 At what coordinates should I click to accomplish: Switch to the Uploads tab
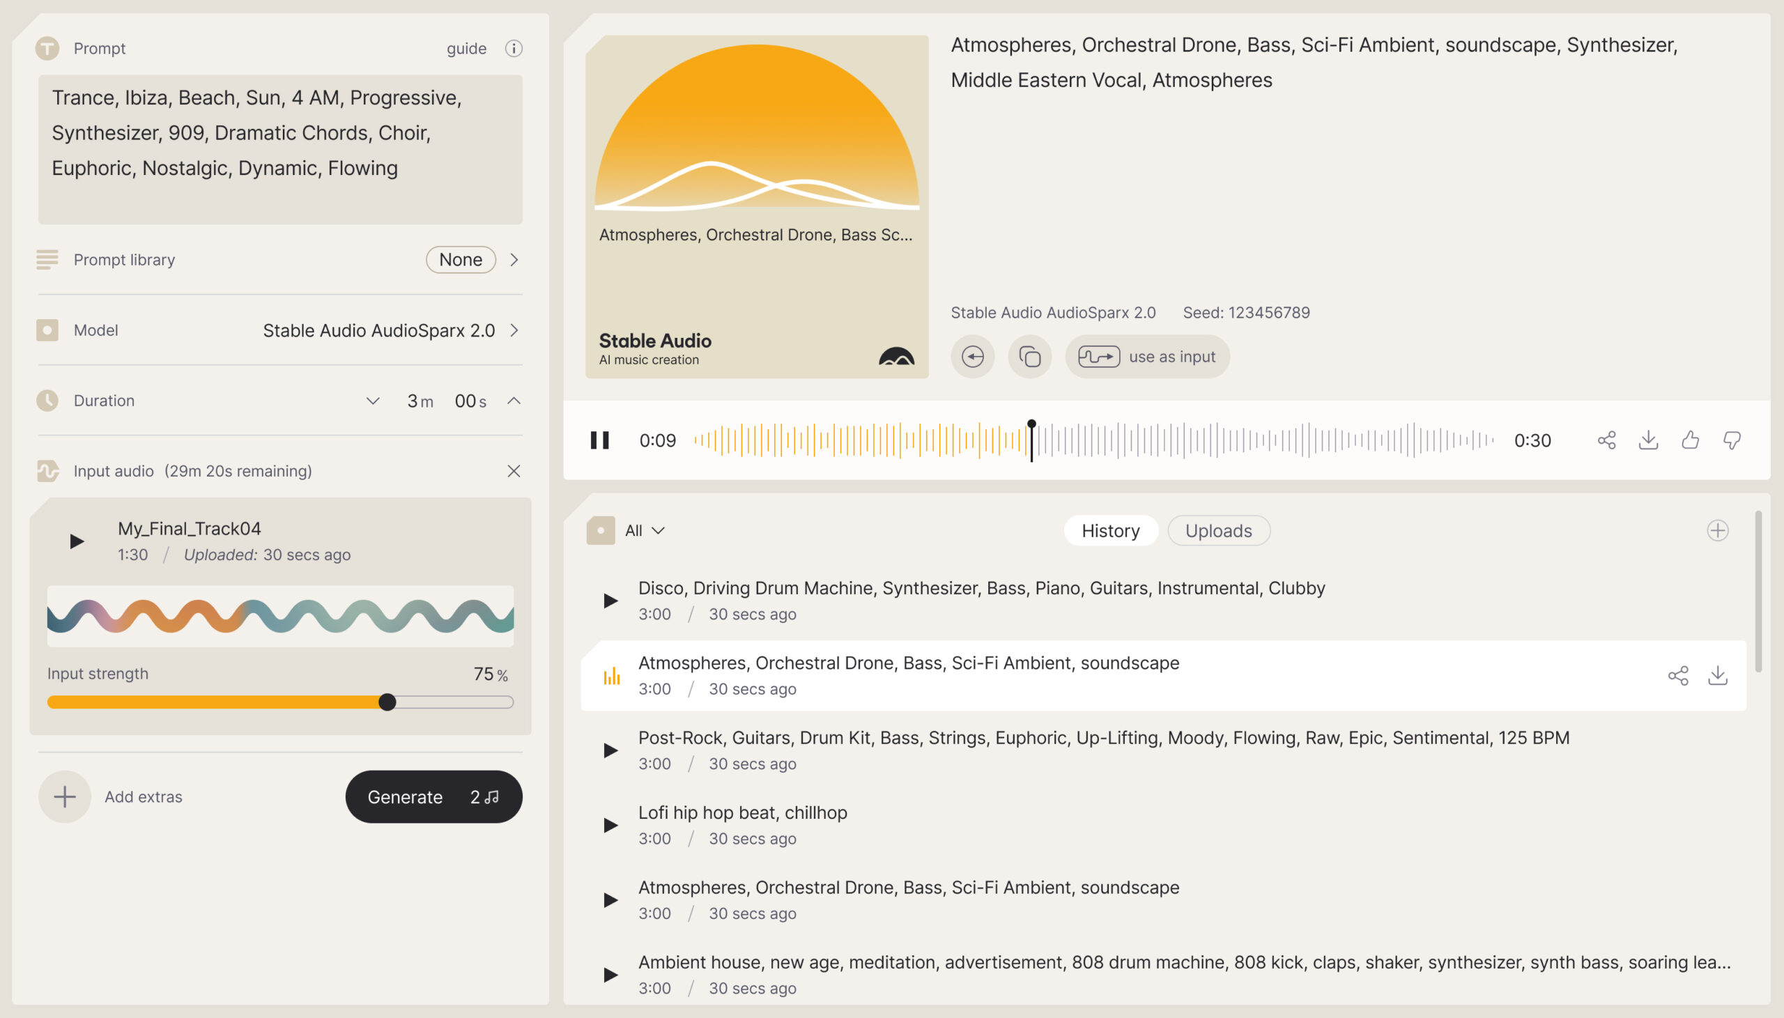[x=1218, y=530]
